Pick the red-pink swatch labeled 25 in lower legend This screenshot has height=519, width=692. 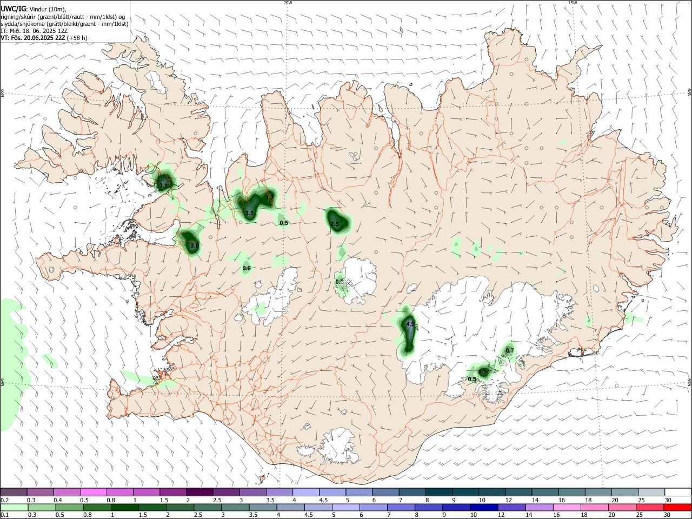coord(650,507)
